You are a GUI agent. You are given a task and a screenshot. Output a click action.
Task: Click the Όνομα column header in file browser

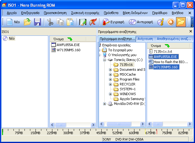coord(168,46)
